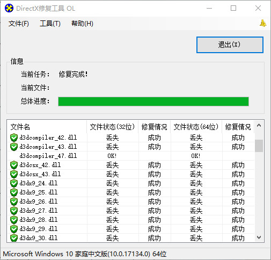Click 32-bit 成功 result of d3dcsx_42.dll
This screenshot has height=260, width=271.
(154, 165)
